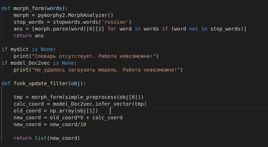Image resolution: width=268 pixels, height=147 pixels.
Task: Click the 'russian' string literal
Action: [116, 22]
